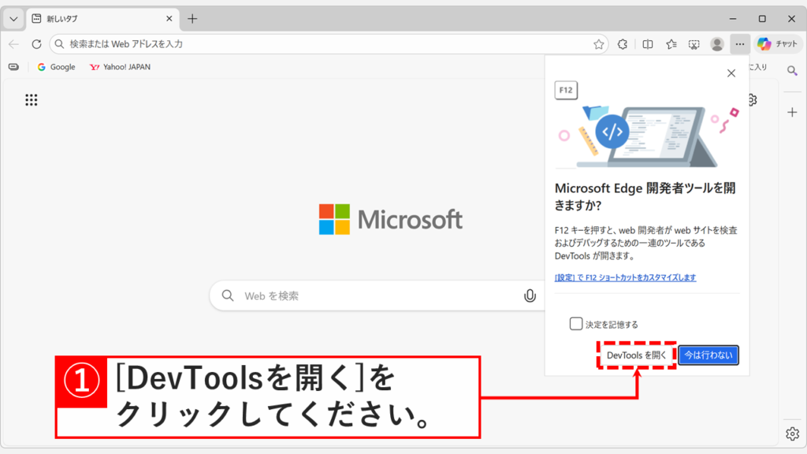Toggle the sidebar settings gear

[x=792, y=433]
